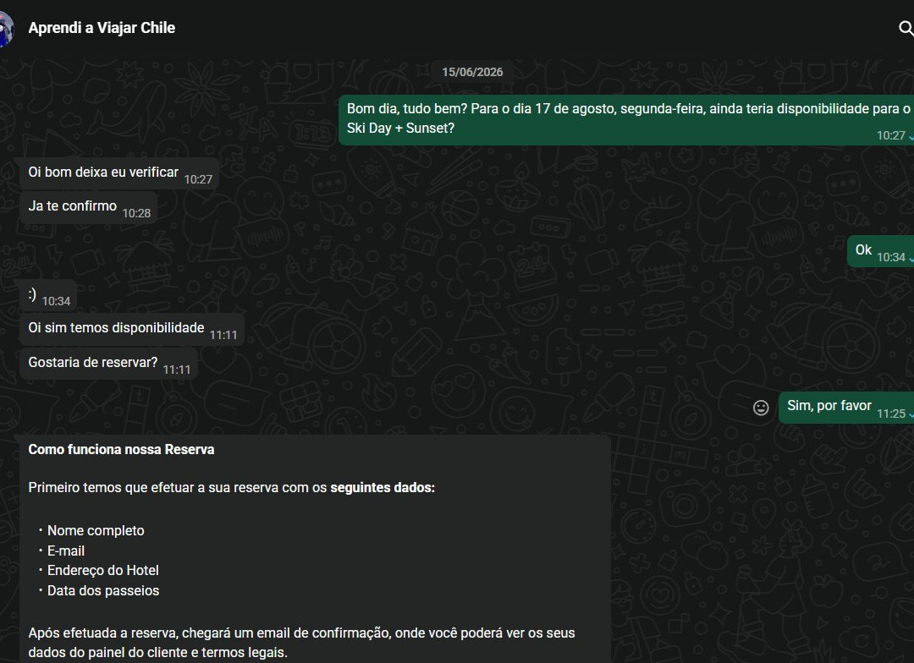The height and width of the screenshot is (663, 914).
Task: Click the "Nome completo" bullet item
Action: [x=96, y=531]
